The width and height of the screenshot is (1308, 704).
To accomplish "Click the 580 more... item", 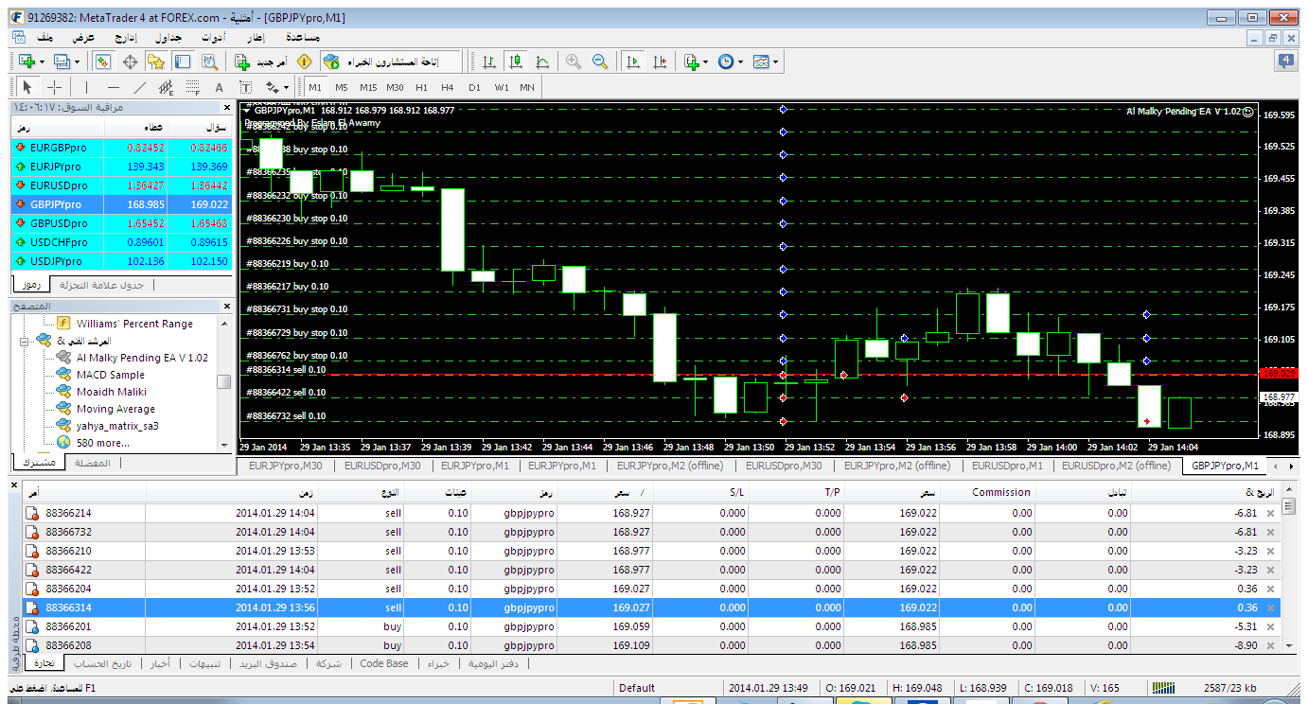I will pos(103,443).
